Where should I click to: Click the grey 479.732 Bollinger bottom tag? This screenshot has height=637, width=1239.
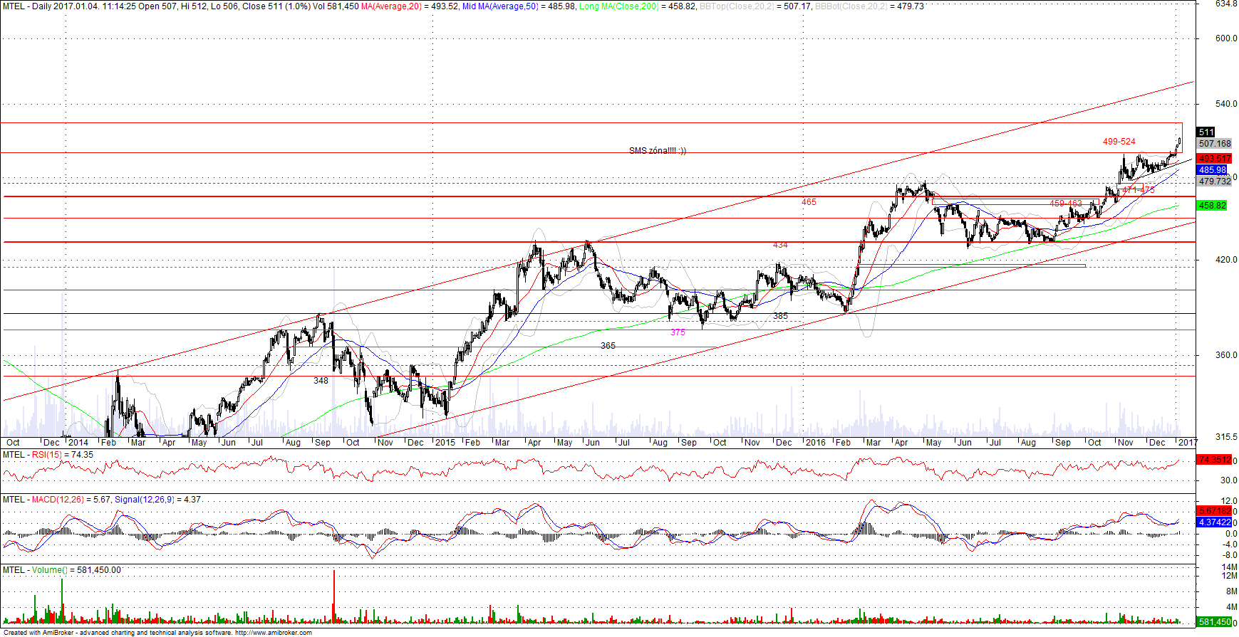(1214, 181)
